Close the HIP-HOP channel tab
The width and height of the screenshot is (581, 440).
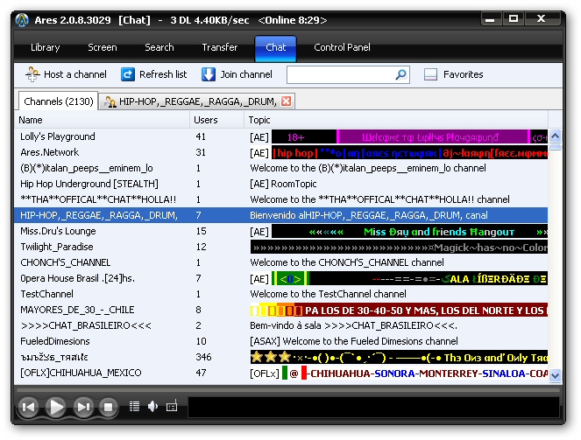point(286,101)
